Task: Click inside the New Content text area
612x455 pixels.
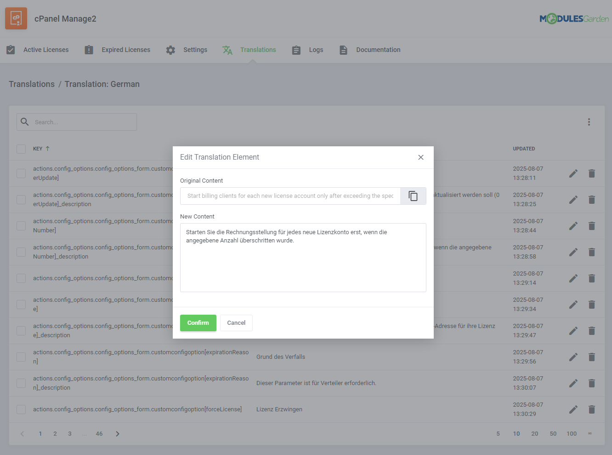Action: click(303, 258)
